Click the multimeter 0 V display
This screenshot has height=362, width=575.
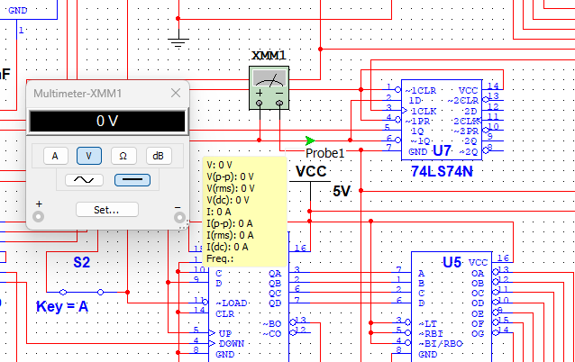coord(107,121)
